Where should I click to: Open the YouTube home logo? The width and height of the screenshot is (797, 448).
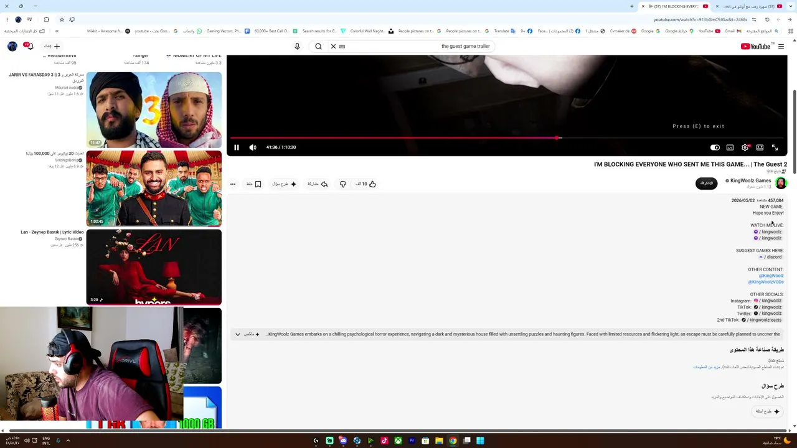tap(755, 47)
